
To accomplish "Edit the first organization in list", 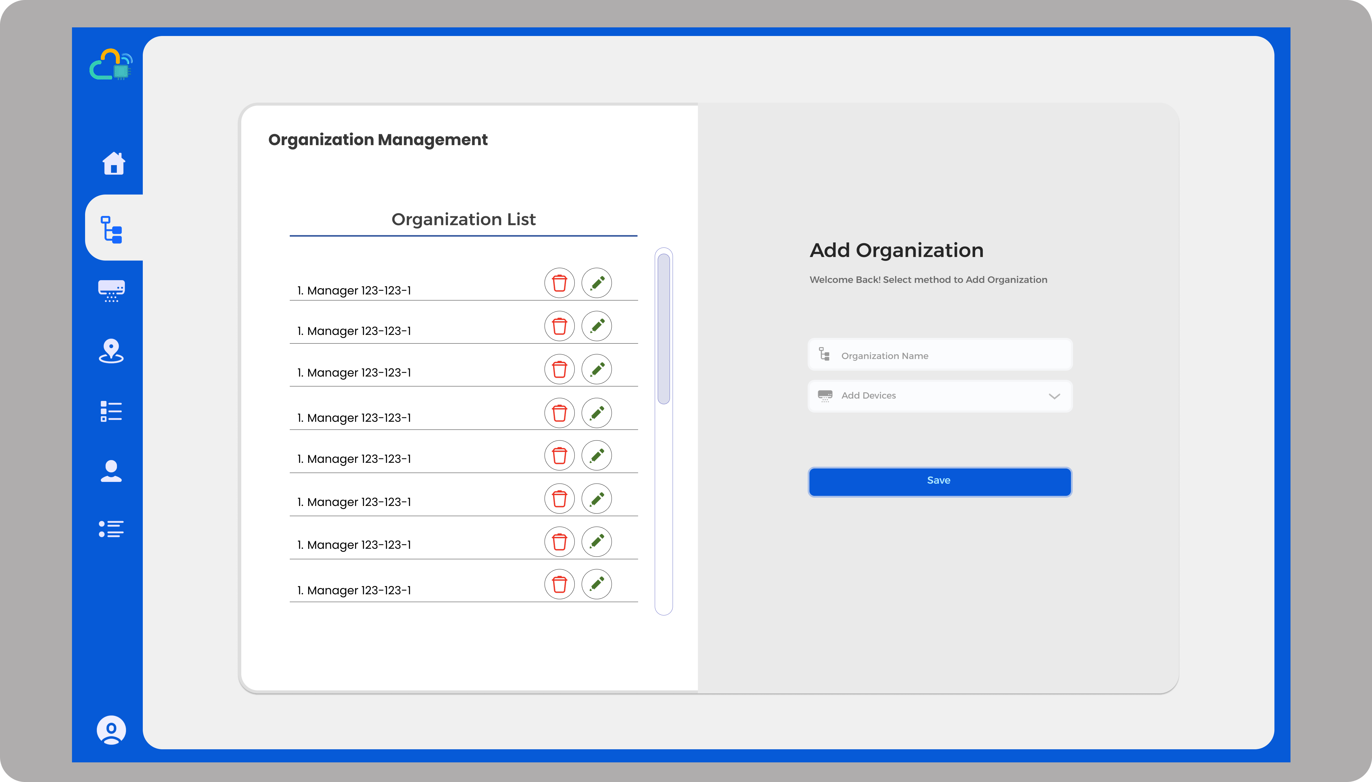I will click(596, 283).
